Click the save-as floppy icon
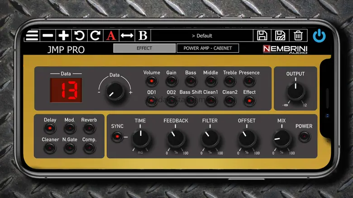This screenshot has height=198, width=353. [280, 36]
